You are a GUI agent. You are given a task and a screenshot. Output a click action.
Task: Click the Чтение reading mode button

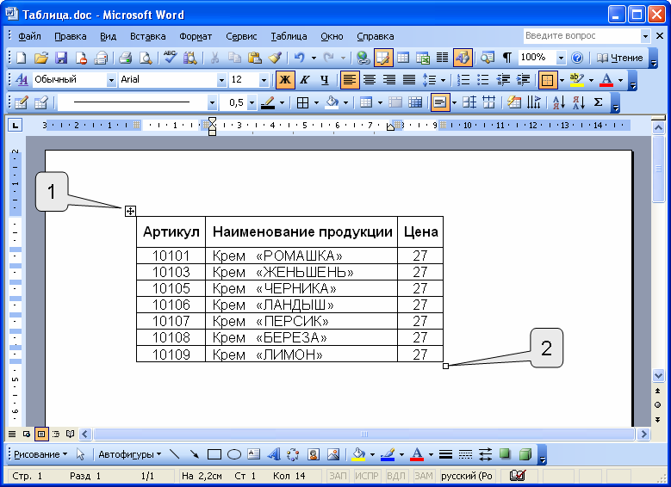point(619,58)
